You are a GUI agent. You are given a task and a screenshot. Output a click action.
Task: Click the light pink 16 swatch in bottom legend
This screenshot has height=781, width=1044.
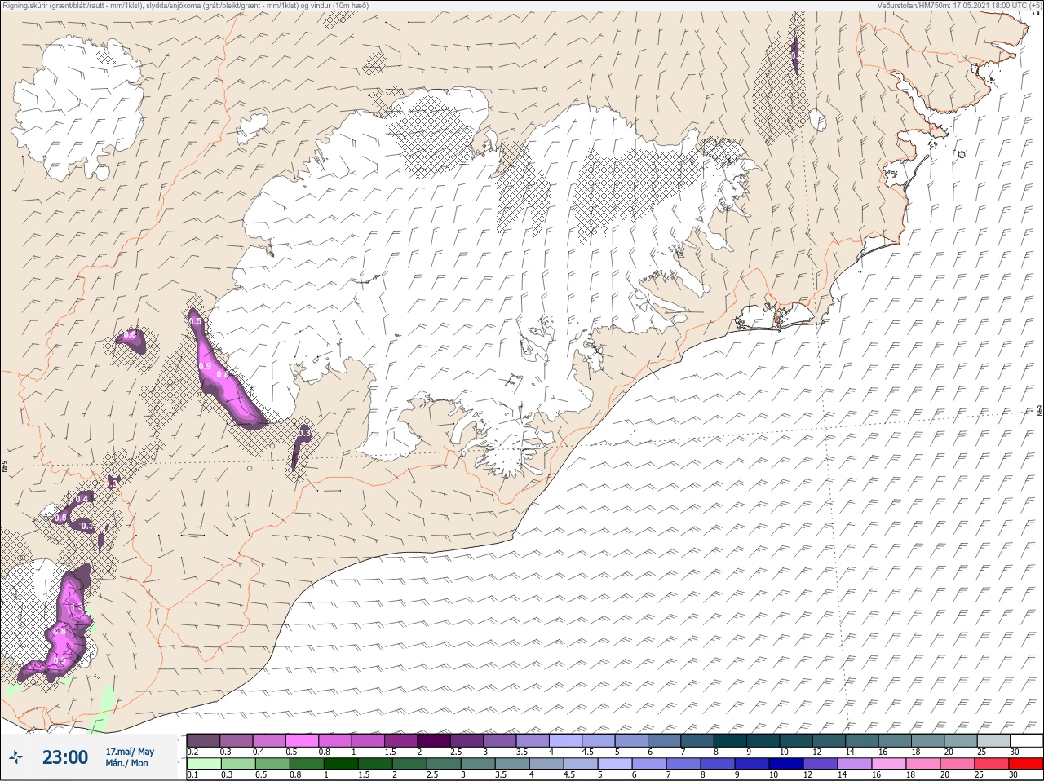pos(888,764)
